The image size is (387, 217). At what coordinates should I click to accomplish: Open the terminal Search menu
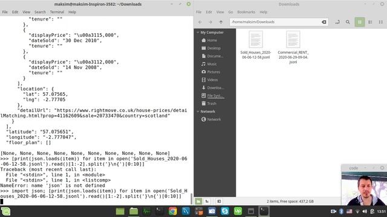pyautogui.click(x=40, y=12)
